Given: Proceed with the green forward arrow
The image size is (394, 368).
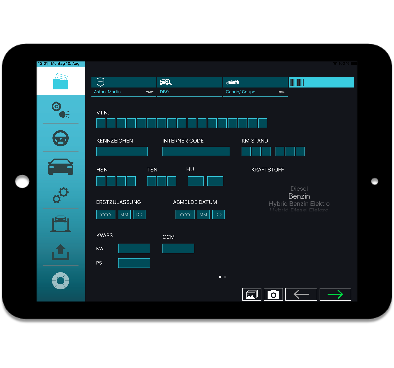Looking at the screenshot, I should point(335,294).
